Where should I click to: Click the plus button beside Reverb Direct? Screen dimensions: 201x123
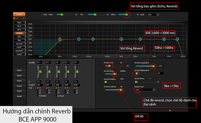click(158, 82)
